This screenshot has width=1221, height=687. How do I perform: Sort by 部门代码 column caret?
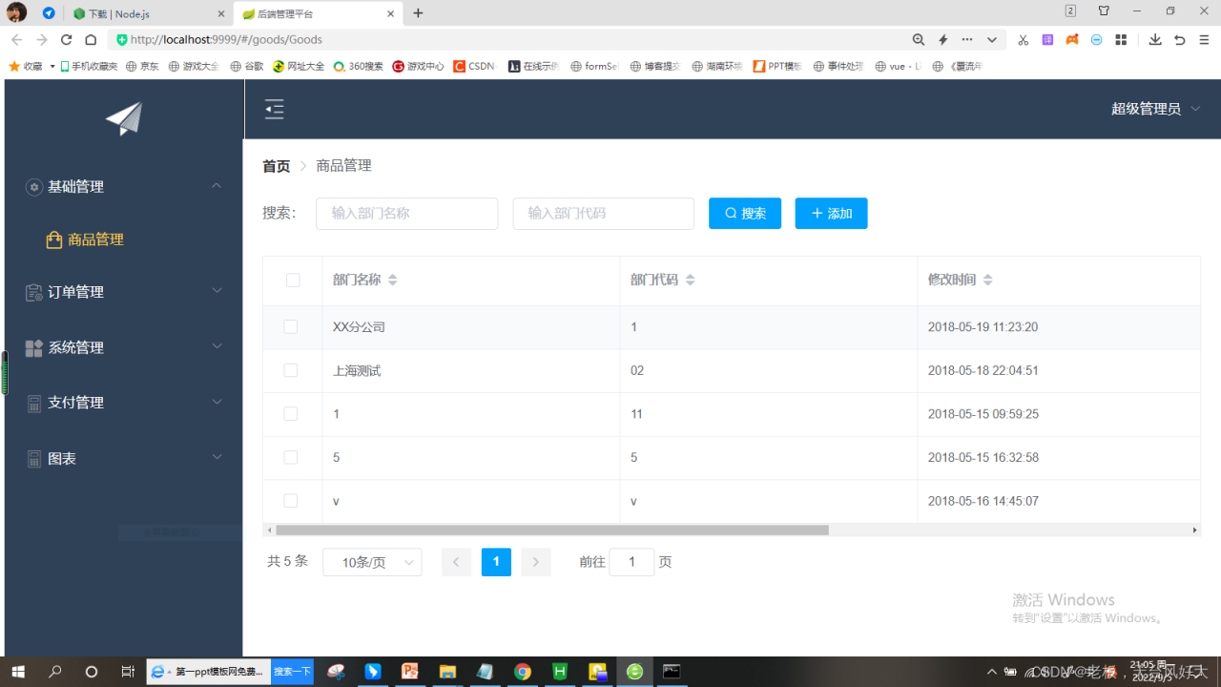(690, 281)
